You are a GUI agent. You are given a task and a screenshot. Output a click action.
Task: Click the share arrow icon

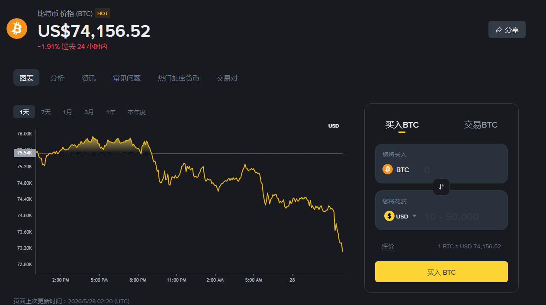click(499, 30)
